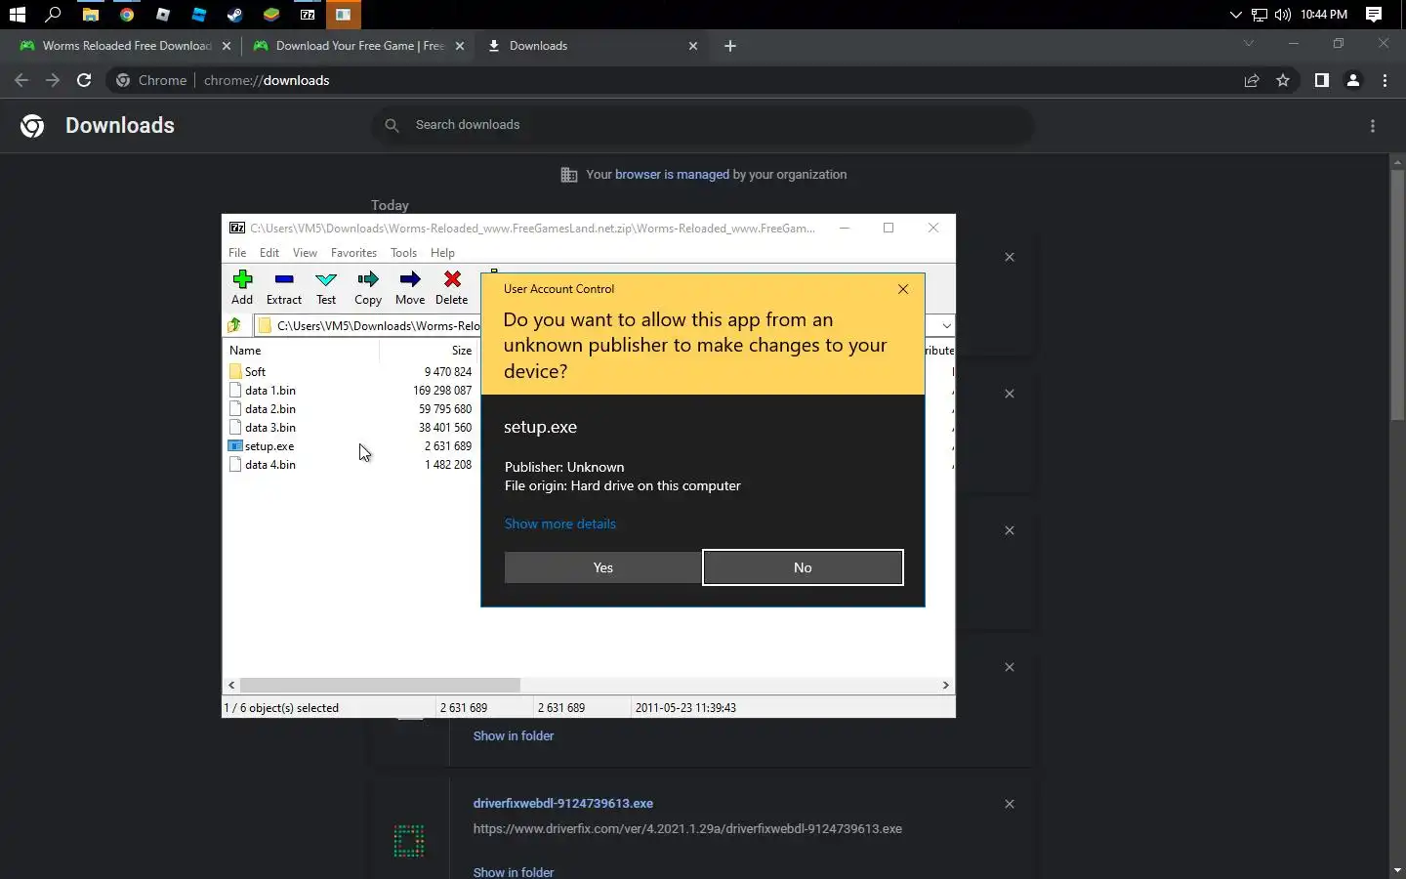
Task: Bookmark this page with the star icon
Action: click(x=1283, y=80)
